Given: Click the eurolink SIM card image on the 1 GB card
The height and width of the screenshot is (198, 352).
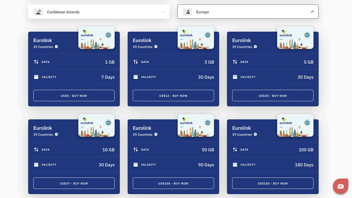Looking at the screenshot, I should [97, 38].
